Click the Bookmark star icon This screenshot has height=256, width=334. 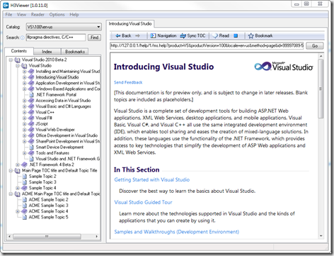(250, 35)
